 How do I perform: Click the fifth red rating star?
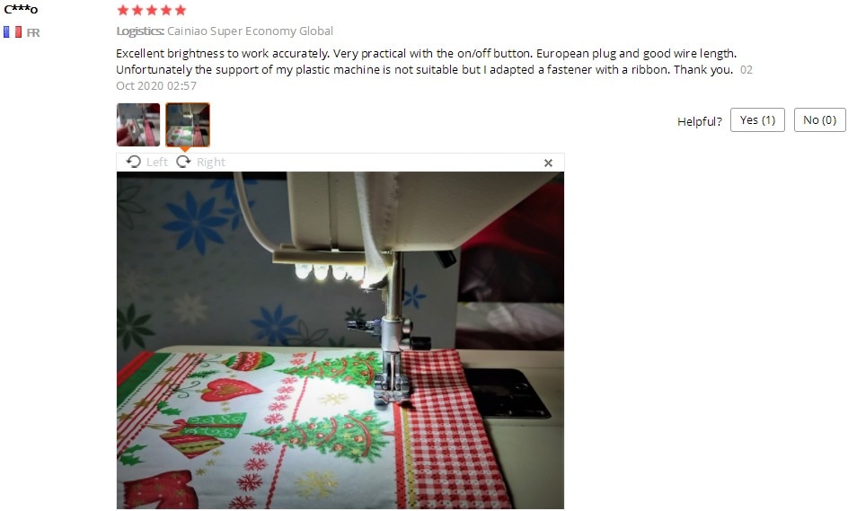pyautogui.click(x=181, y=10)
